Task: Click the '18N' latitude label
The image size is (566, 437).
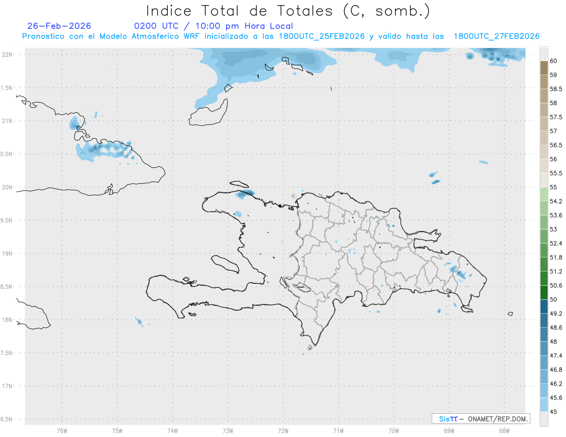Action: (x=8, y=320)
